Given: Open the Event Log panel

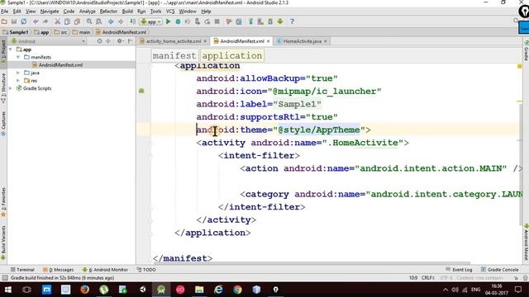Looking at the screenshot, I should (x=459, y=270).
